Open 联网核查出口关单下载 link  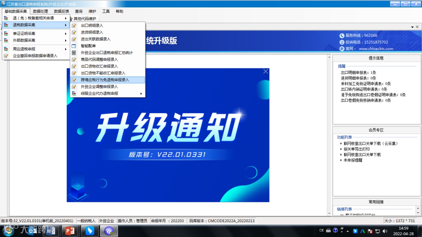[x=362, y=155]
